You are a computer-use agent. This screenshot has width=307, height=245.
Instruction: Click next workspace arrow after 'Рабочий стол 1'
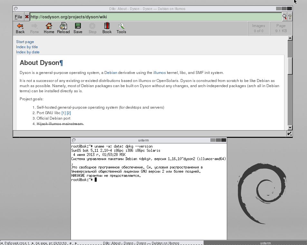[33, 243]
